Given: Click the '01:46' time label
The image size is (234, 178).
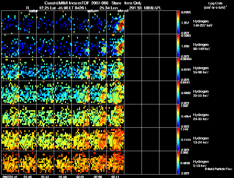Looking at the screenshot, I should 27,177.
